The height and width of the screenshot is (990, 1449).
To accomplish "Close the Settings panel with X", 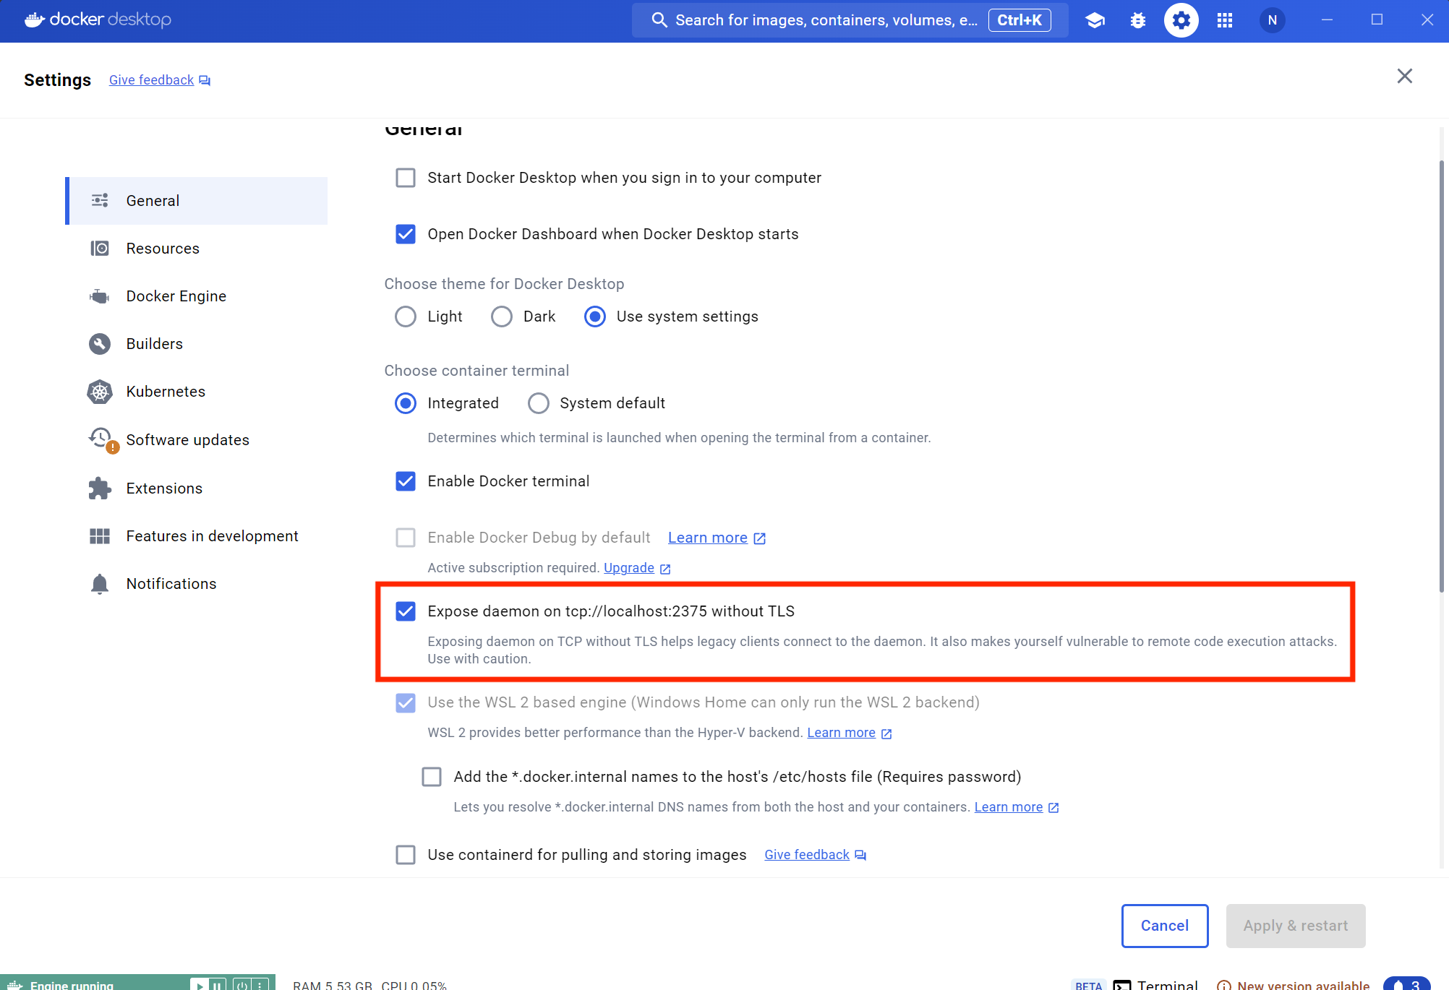I will click(1404, 77).
